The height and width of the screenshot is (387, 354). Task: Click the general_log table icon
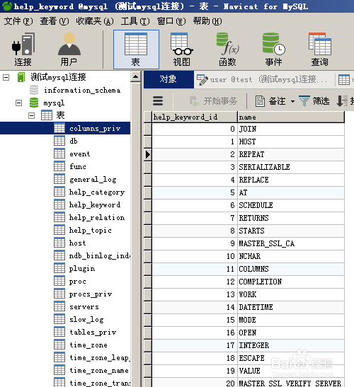pos(59,179)
